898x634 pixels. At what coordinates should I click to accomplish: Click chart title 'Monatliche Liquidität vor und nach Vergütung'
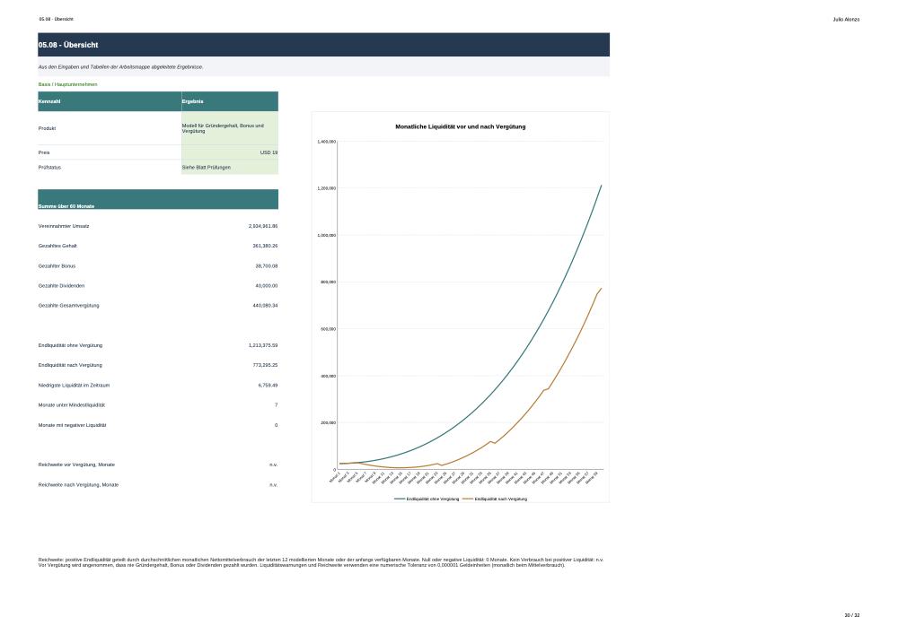click(461, 127)
